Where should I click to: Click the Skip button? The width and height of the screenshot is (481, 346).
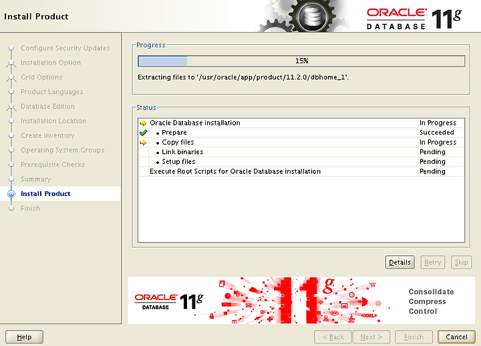coord(461,262)
